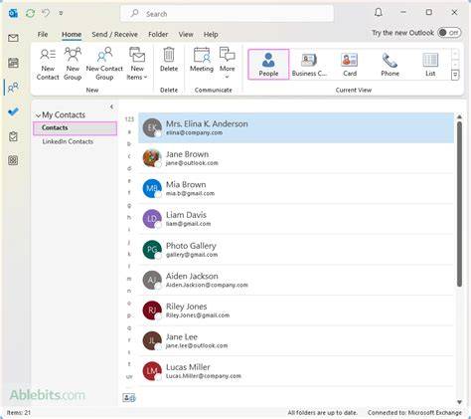Open the Help tab
The width and height of the screenshot is (471, 419).
[x=211, y=34]
